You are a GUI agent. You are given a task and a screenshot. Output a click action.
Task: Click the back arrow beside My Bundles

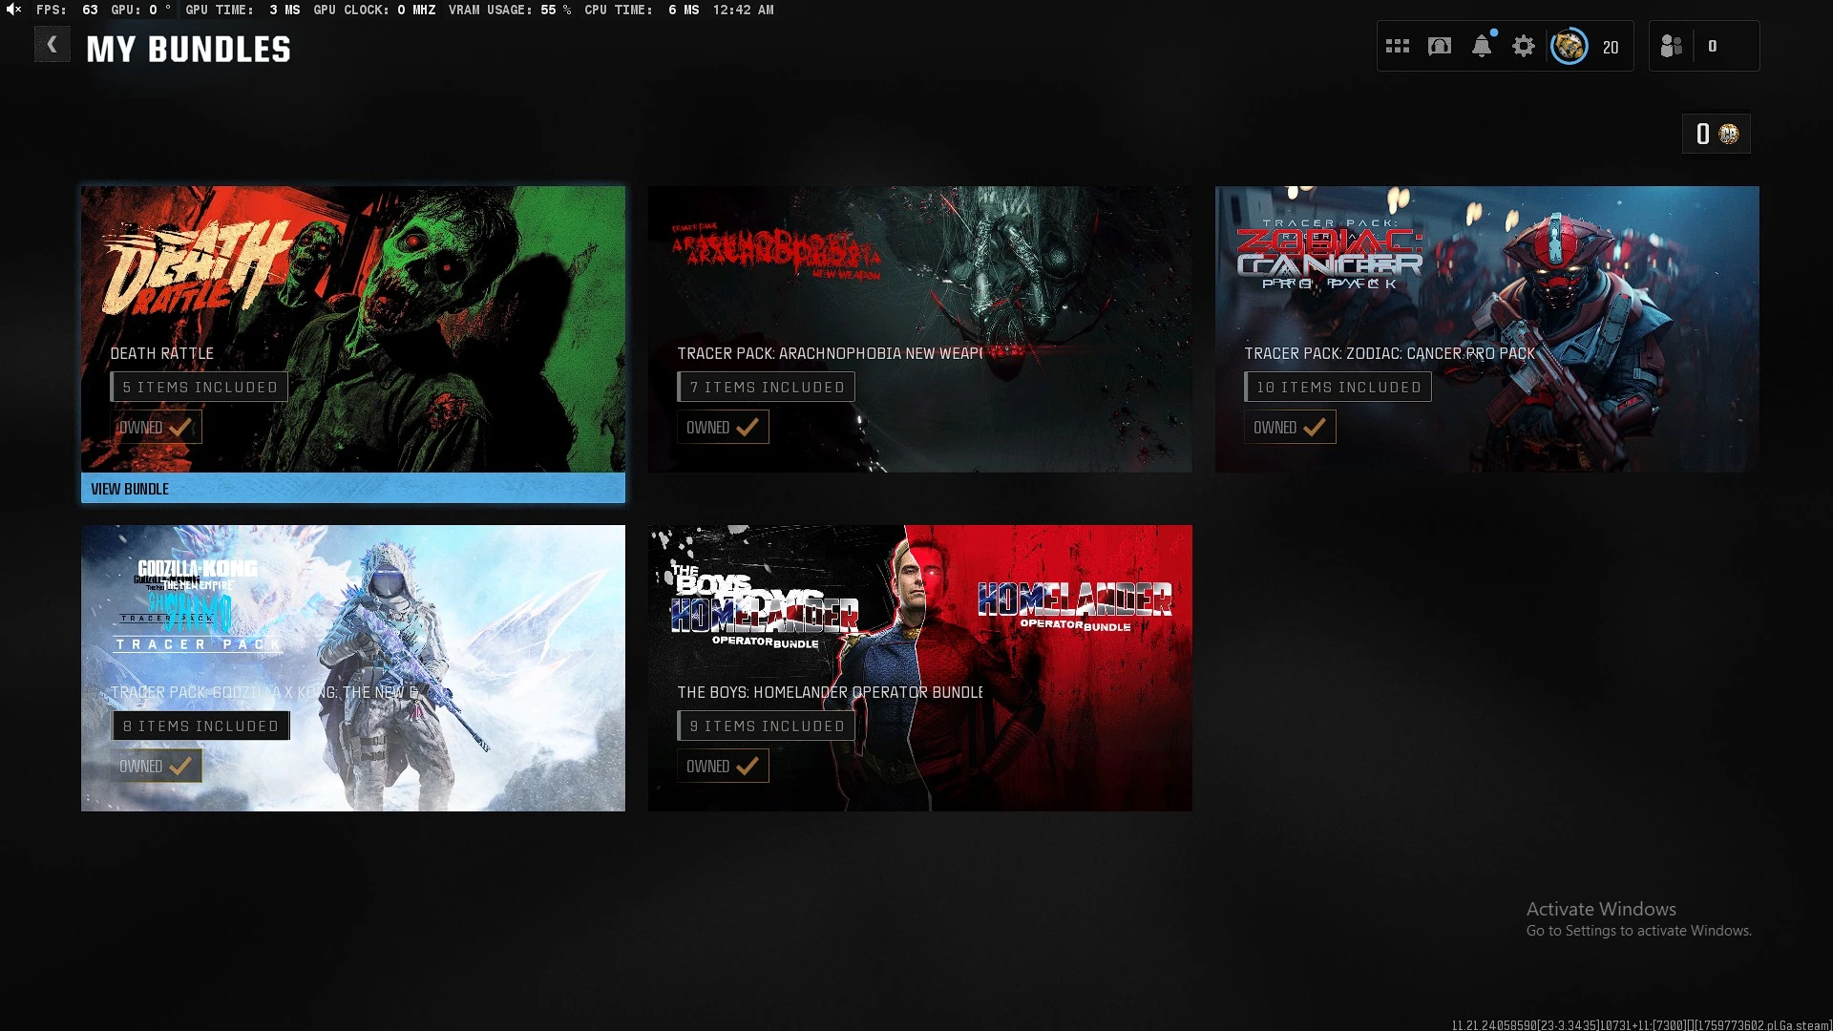pos(53,45)
